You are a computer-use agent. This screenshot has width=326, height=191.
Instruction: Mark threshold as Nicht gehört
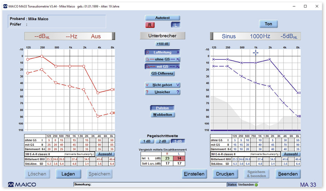pyautogui.click(x=163, y=85)
